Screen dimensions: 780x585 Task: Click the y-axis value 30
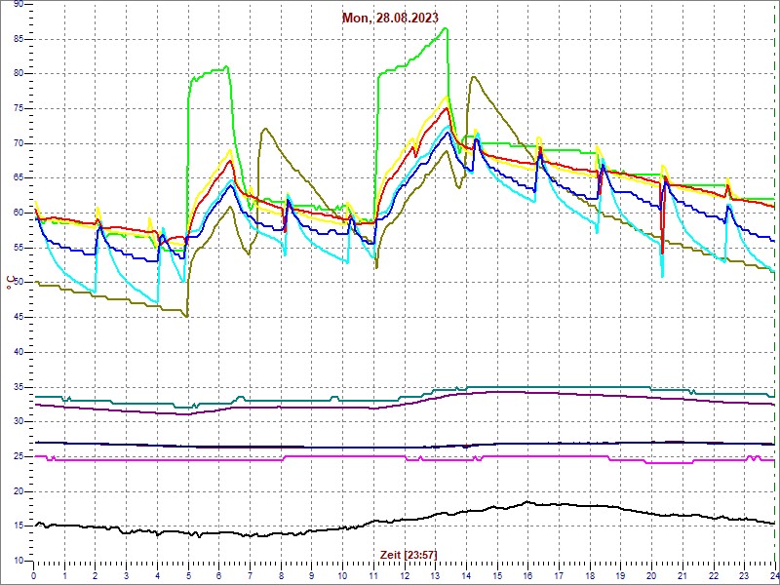pos(19,422)
